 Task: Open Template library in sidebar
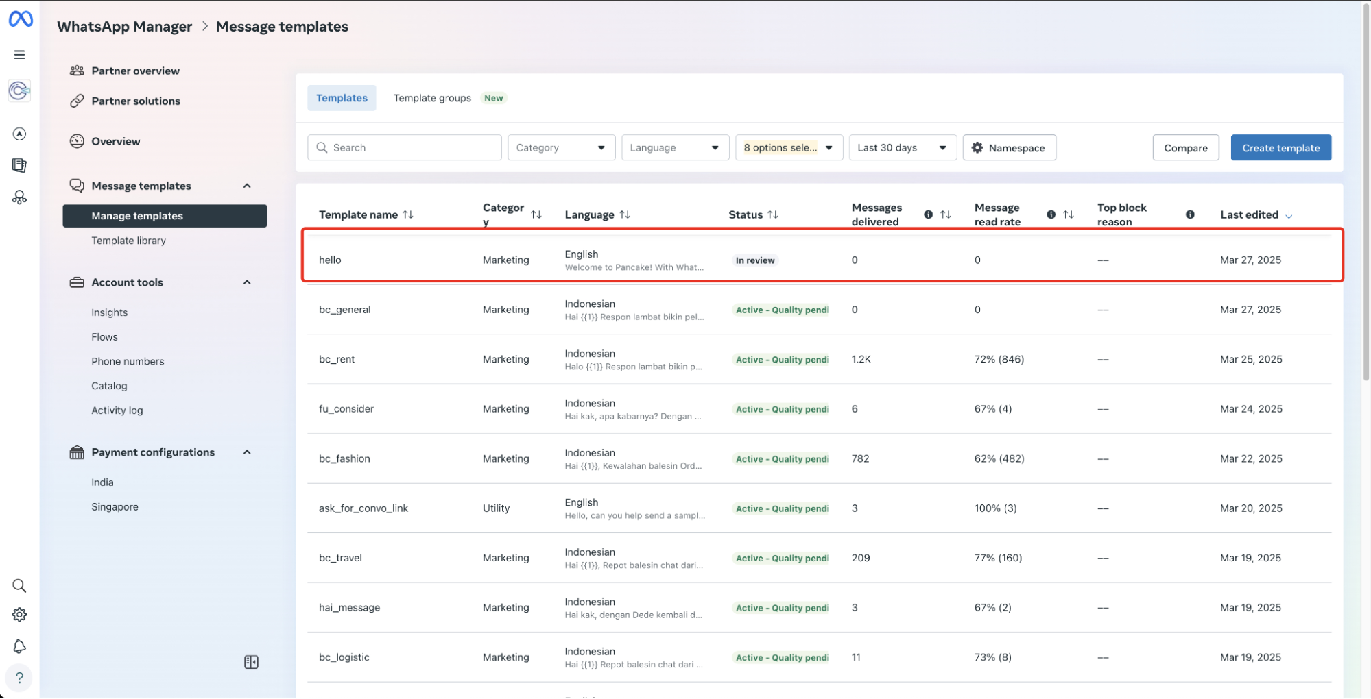point(128,241)
